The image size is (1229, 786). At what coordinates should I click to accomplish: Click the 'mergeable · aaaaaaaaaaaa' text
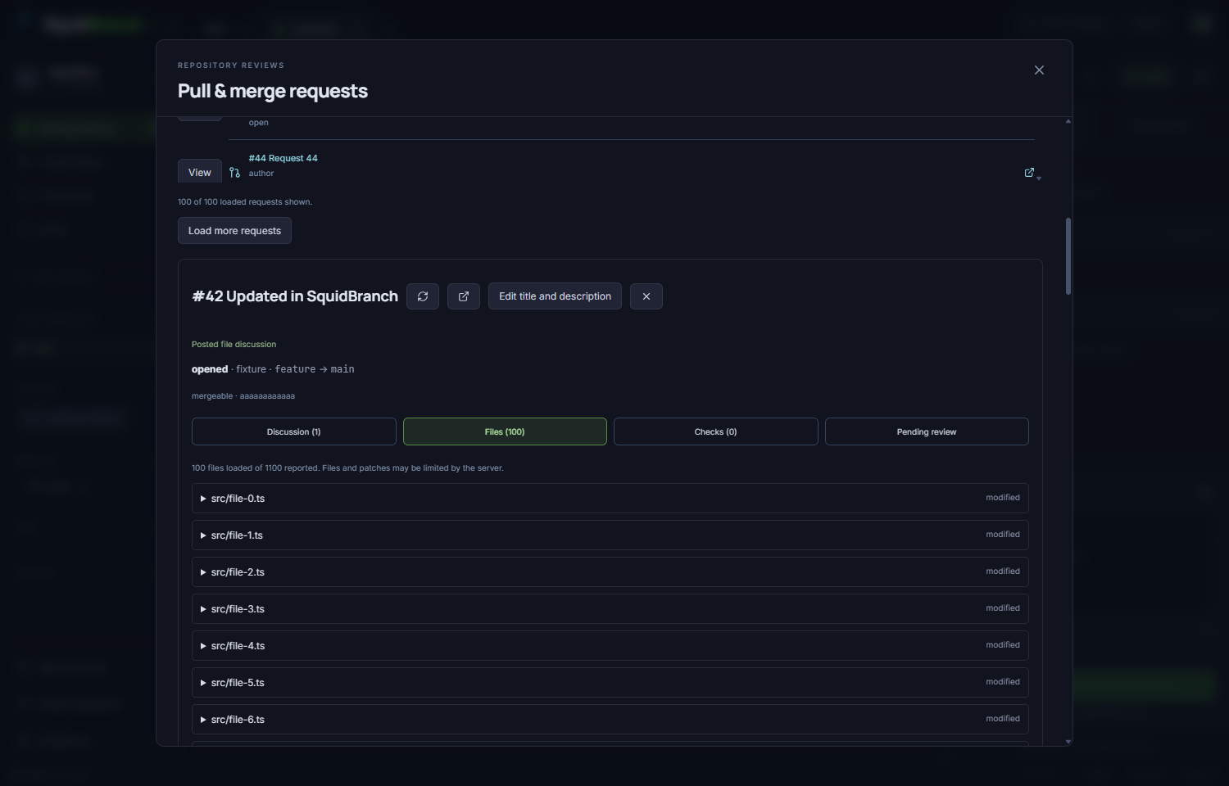243,396
